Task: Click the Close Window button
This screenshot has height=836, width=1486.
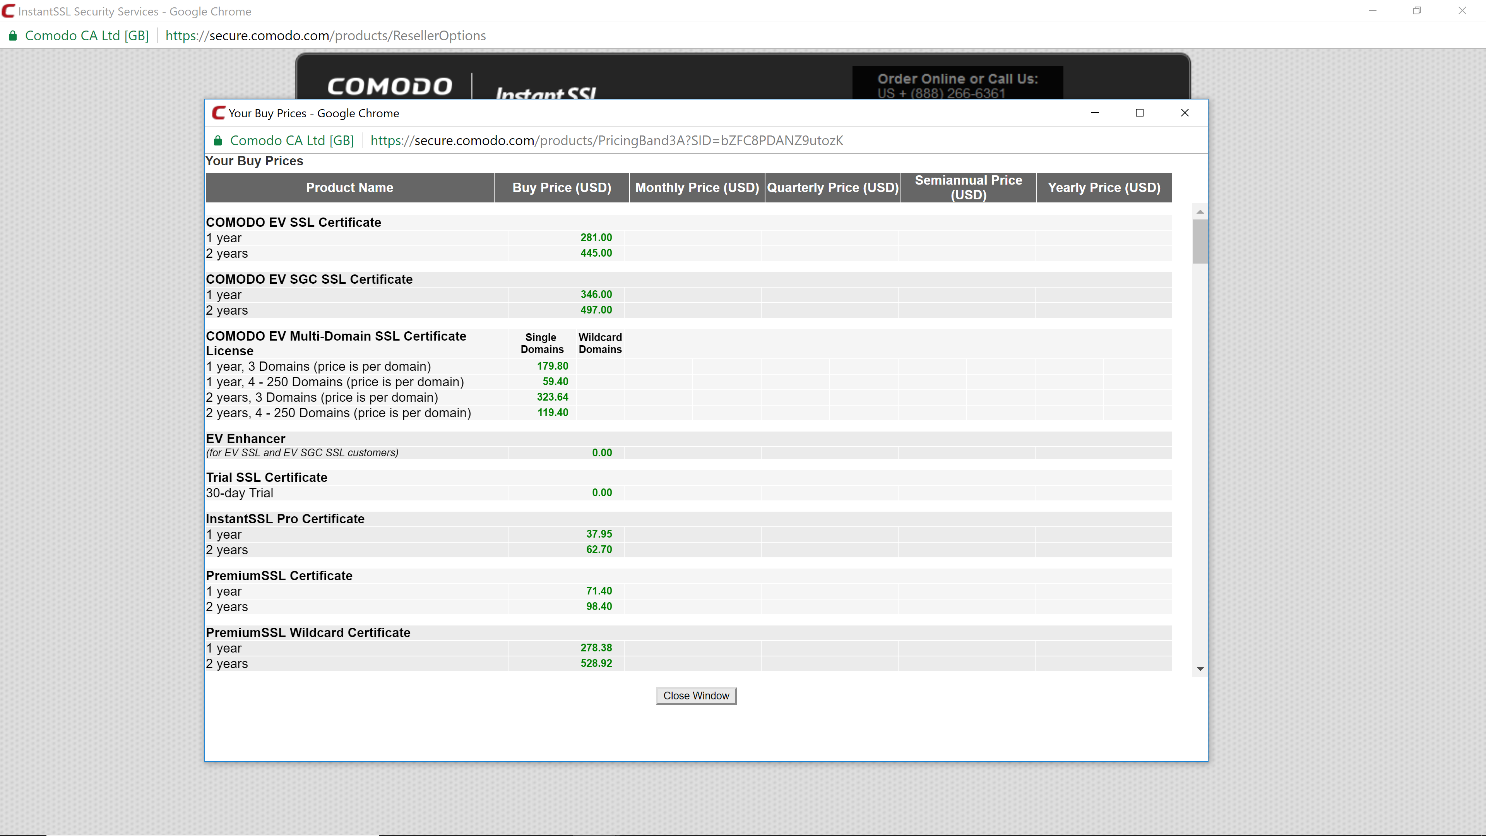Action: 696,696
